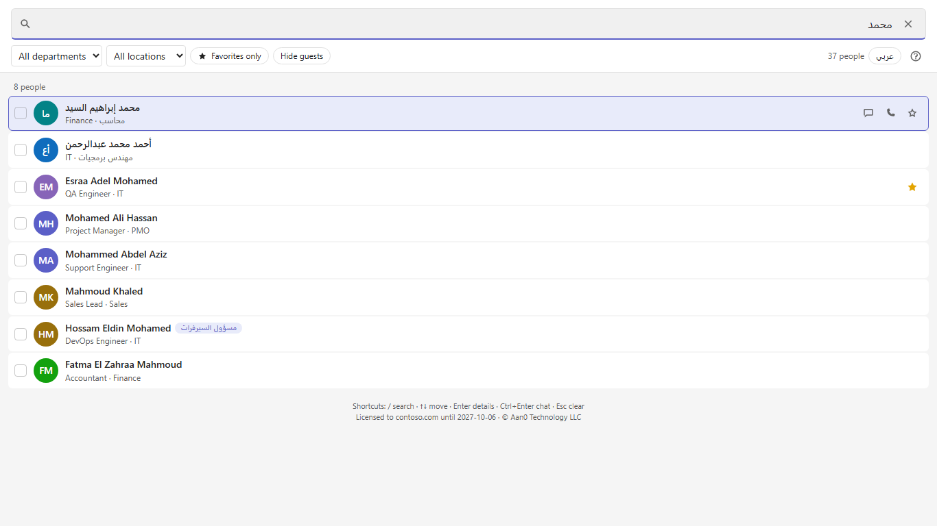This screenshot has width=937, height=526.
Task: Tick the checkbox for أحمد محمد عبدالرحمن
Action: click(x=21, y=150)
